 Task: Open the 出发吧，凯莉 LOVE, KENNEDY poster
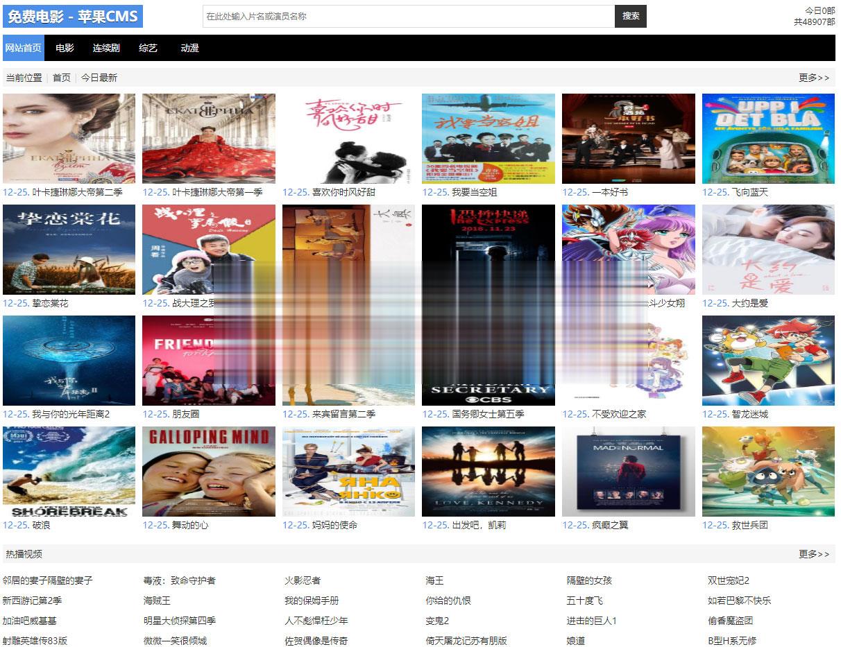(489, 472)
